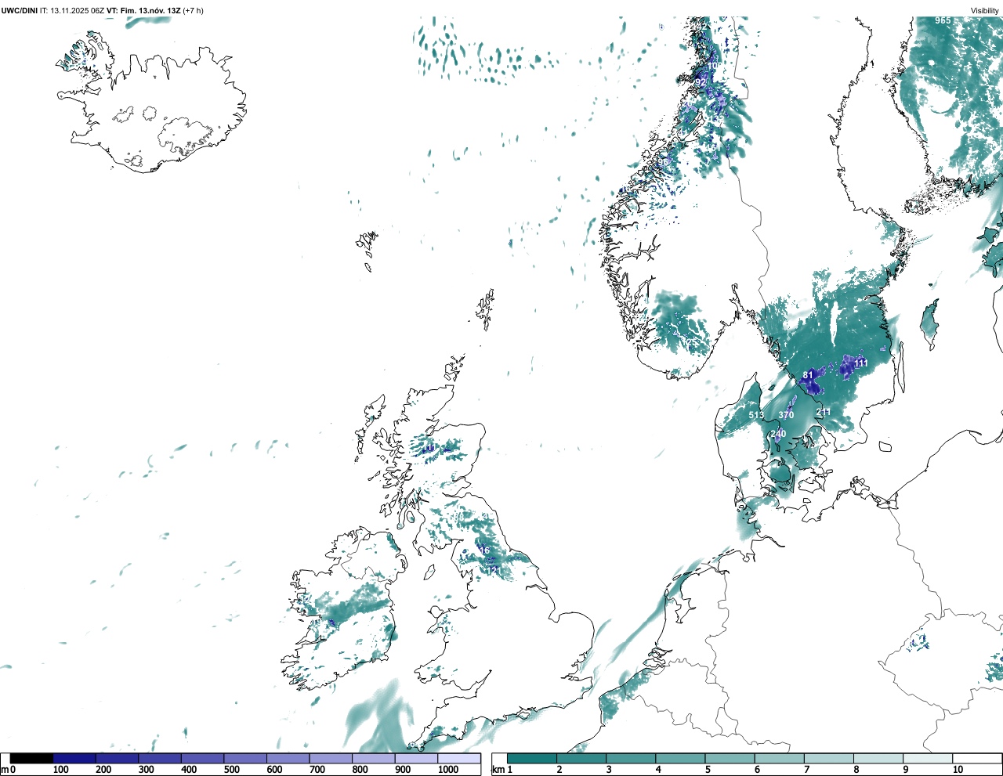Click the 300–400 m legend color box
The height and width of the screenshot is (776, 1003).
pyautogui.click(x=160, y=759)
